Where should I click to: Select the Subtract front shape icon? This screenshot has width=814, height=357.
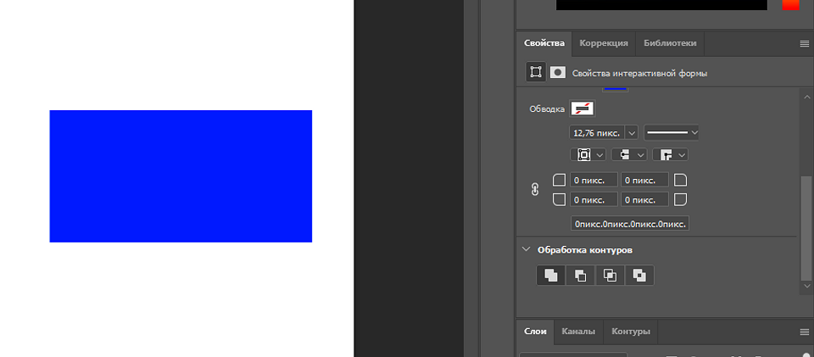pyautogui.click(x=581, y=275)
